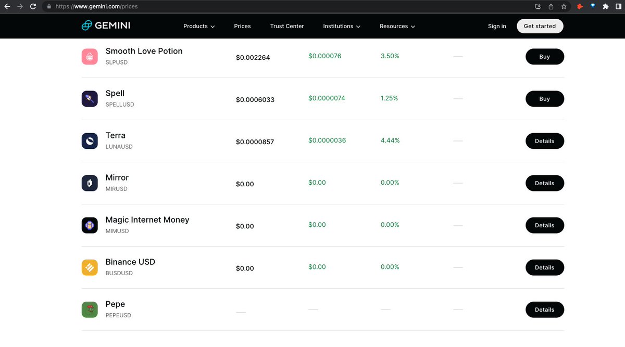The height and width of the screenshot is (347, 625).
Task: Reload the page with the refresh icon
Action: click(x=33, y=7)
